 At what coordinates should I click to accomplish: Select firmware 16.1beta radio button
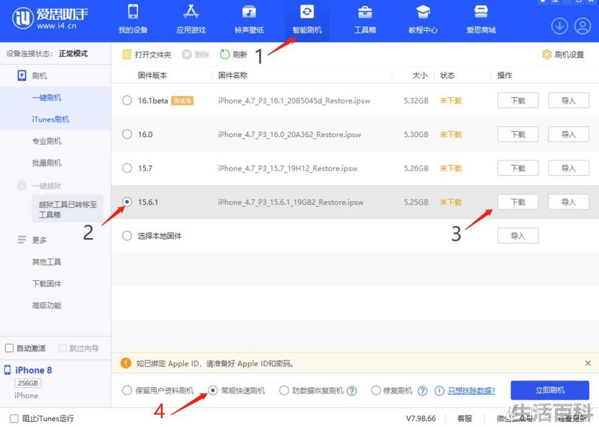[127, 100]
